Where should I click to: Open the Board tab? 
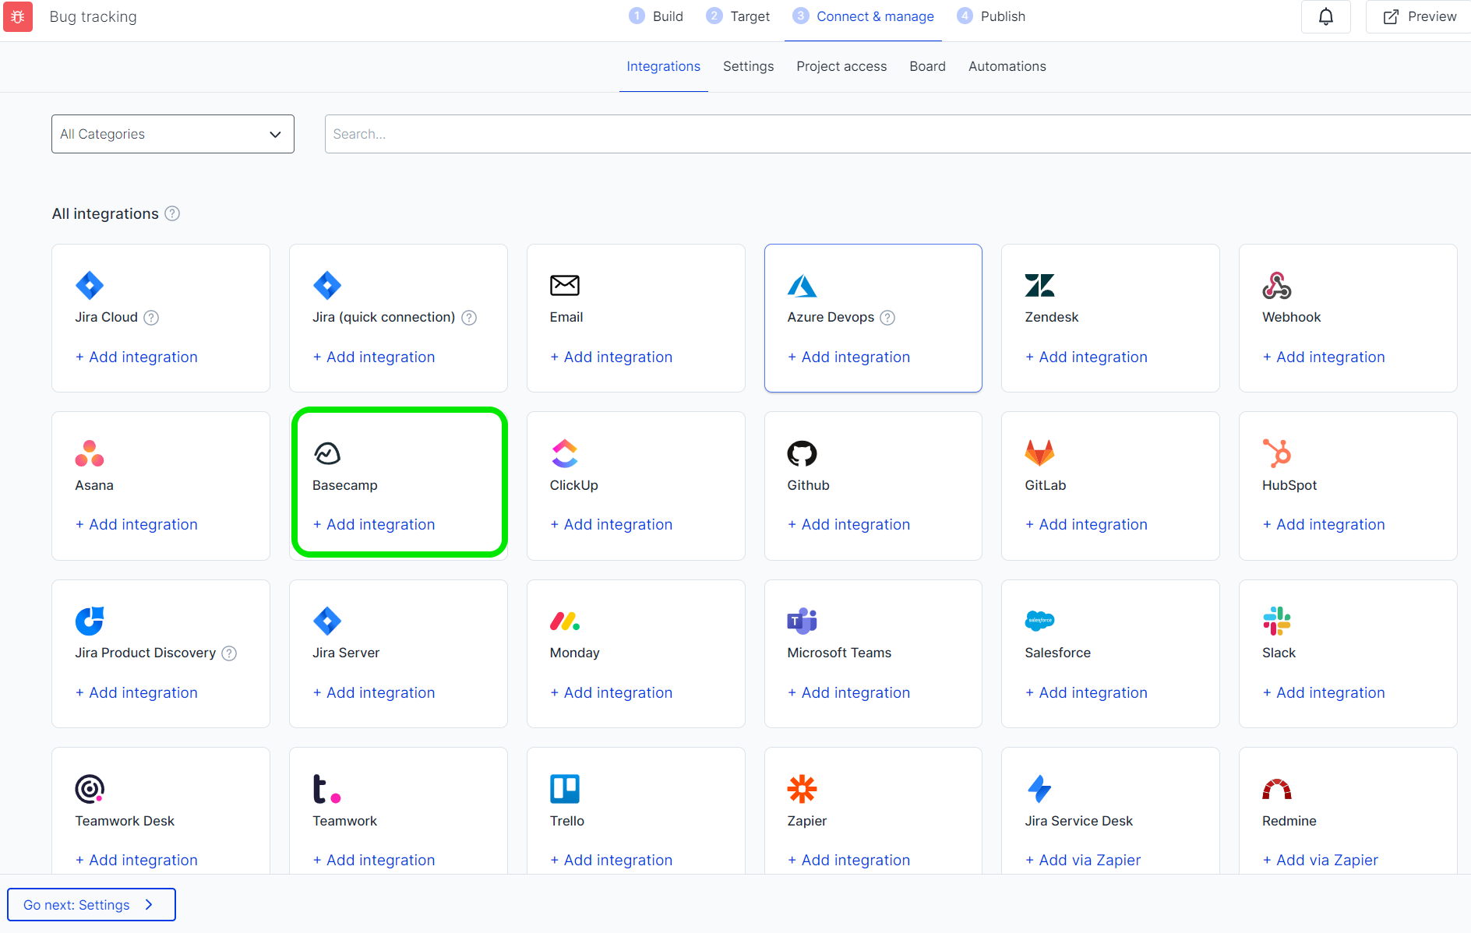pyautogui.click(x=927, y=66)
